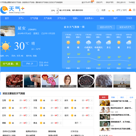Open 手机天气网 top link
Screen dimensions: 136x136
110,2
